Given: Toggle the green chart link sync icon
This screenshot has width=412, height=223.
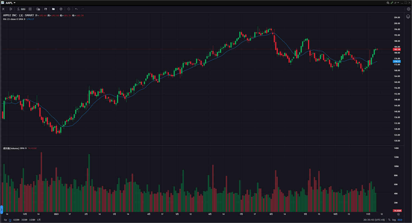Looking at the screenshot, I should pos(392,3).
